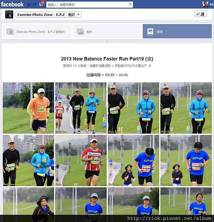Viewport: 214px width, 222px height.
Task: Open photo of runner in orange raincoat
Action: 29,108
